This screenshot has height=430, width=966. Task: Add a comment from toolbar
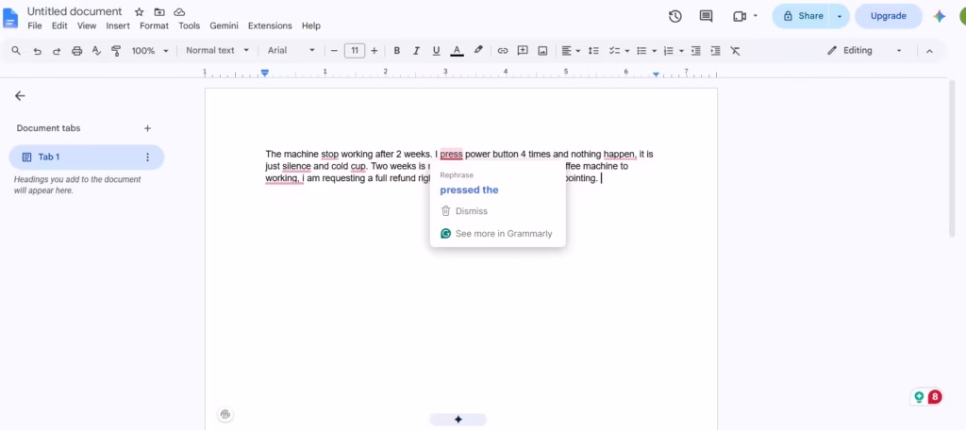tap(523, 51)
